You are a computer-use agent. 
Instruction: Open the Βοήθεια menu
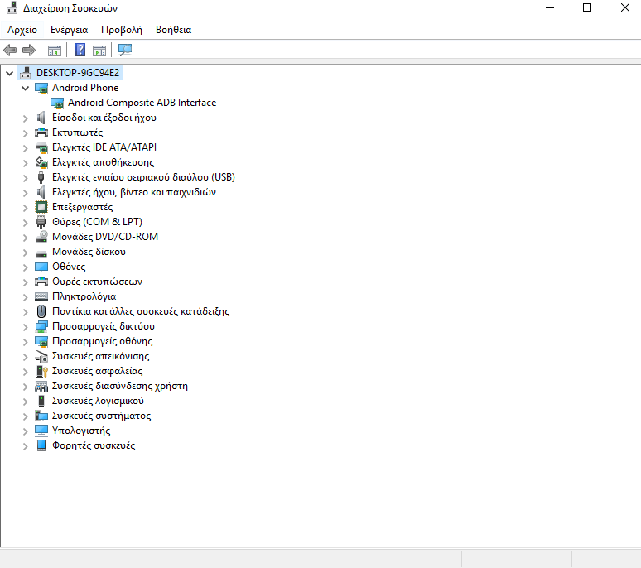click(x=173, y=30)
